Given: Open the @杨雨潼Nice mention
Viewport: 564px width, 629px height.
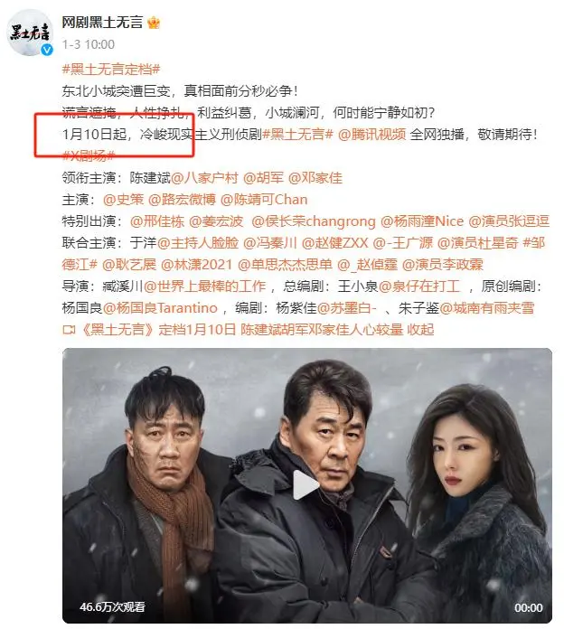Looking at the screenshot, I should 422,221.
